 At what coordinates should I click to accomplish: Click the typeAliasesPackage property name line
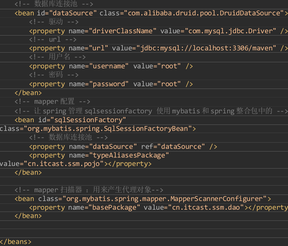coord(99,156)
